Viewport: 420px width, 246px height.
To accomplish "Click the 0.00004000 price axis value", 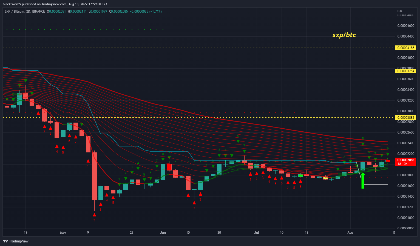I will click(x=406, y=57).
